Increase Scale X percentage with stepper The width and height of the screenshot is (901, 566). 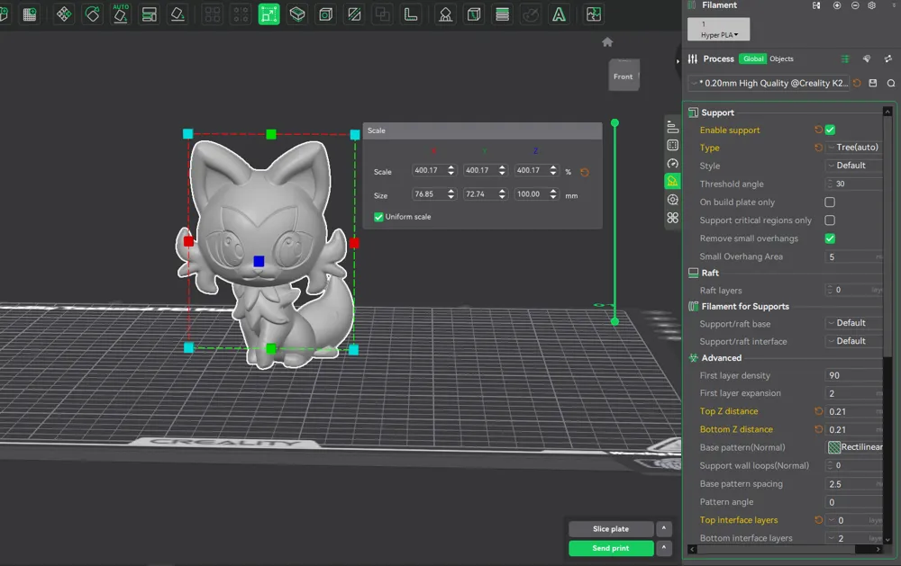coord(451,167)
